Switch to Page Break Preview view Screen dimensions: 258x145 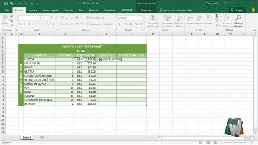point(216,143)
